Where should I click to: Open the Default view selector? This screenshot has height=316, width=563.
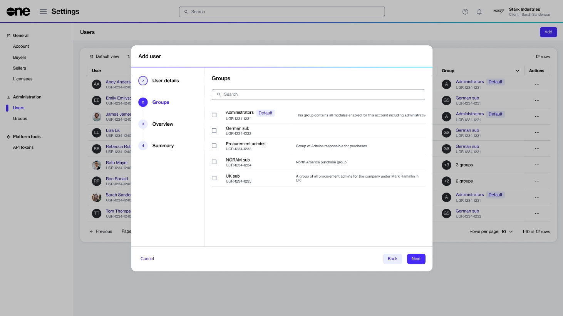click(x=104, y=57)
